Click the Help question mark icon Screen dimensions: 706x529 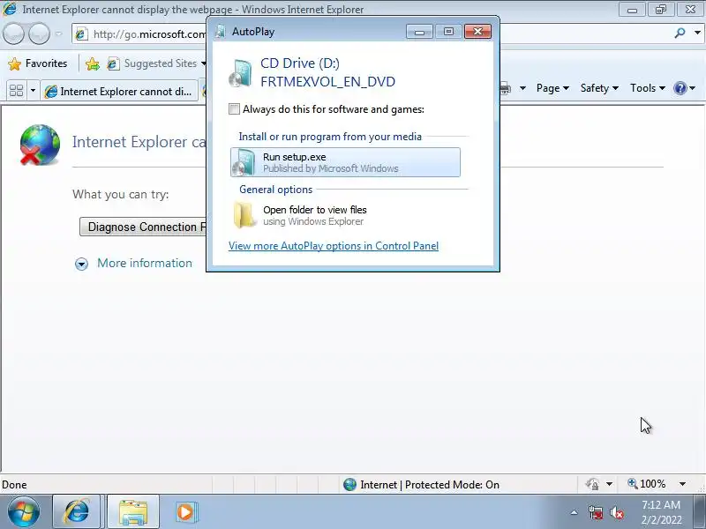[680, 88]
